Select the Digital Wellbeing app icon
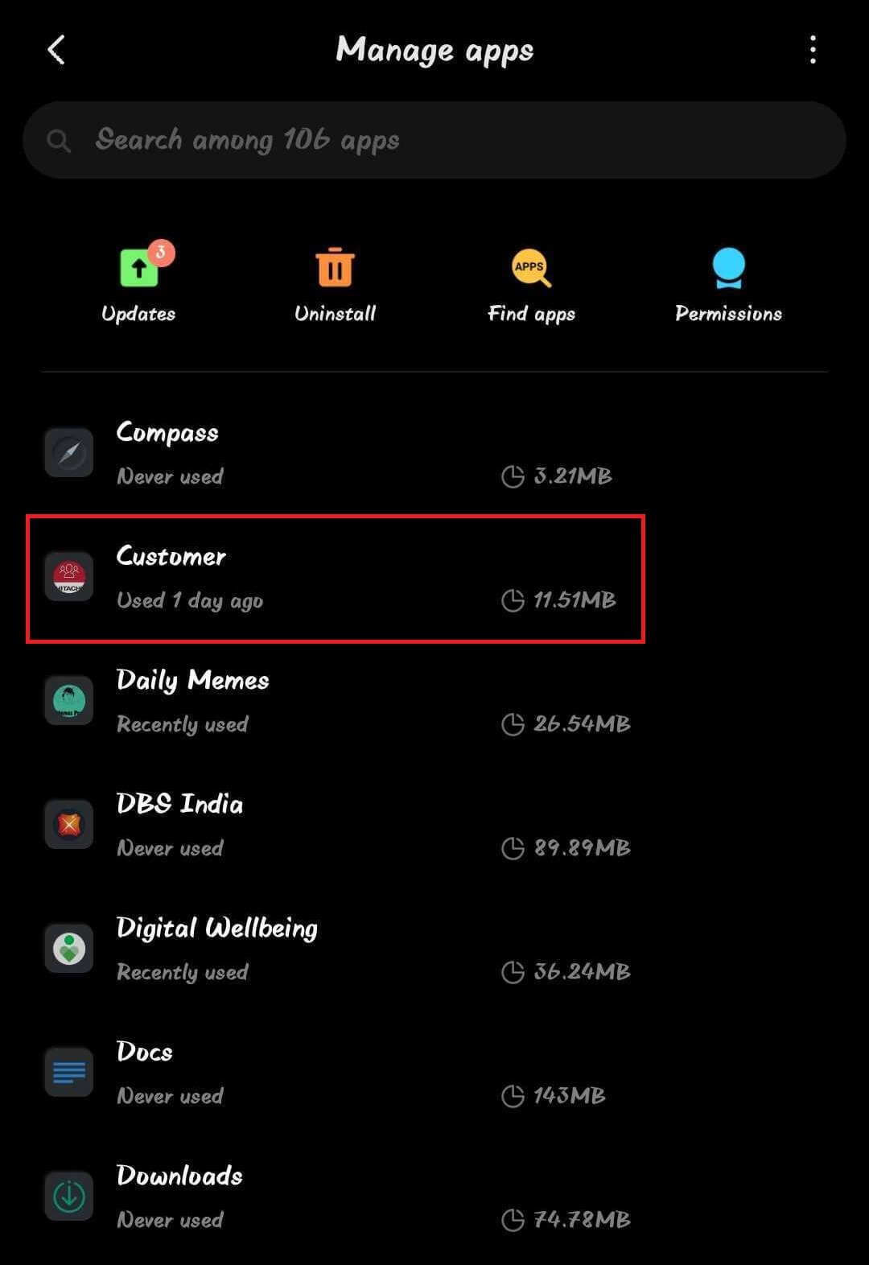This screenshot has height=1265, width=869. point(69,949)
